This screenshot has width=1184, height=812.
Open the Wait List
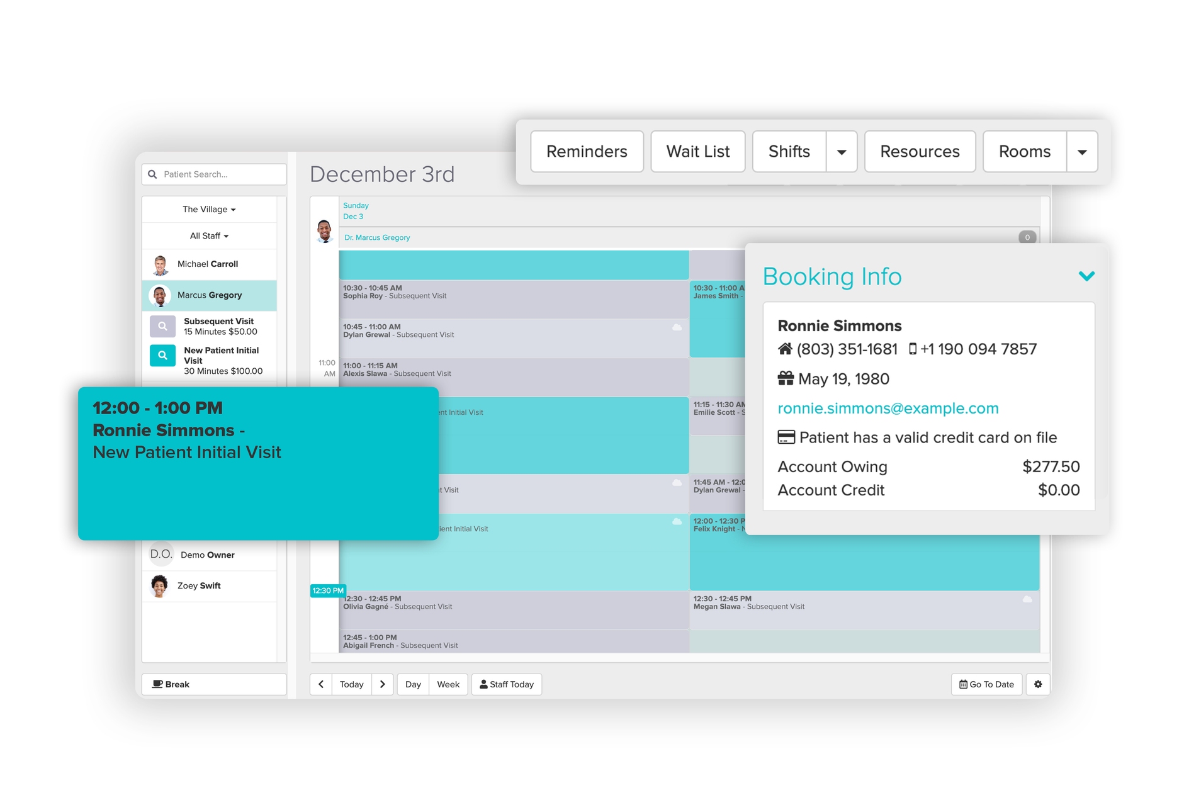[698, 151]
